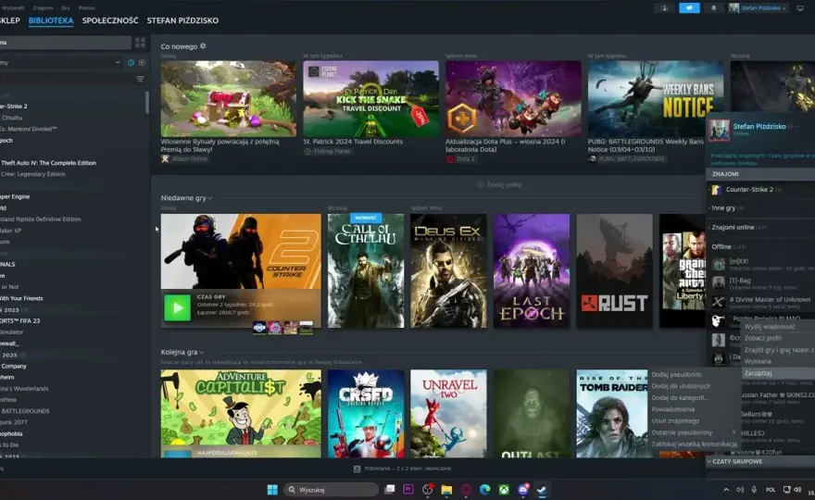This screenshot has width=815, height=500.
Task: Click the Albion Online icon under news
Action: pyautogui.click(x=165, y=158)
